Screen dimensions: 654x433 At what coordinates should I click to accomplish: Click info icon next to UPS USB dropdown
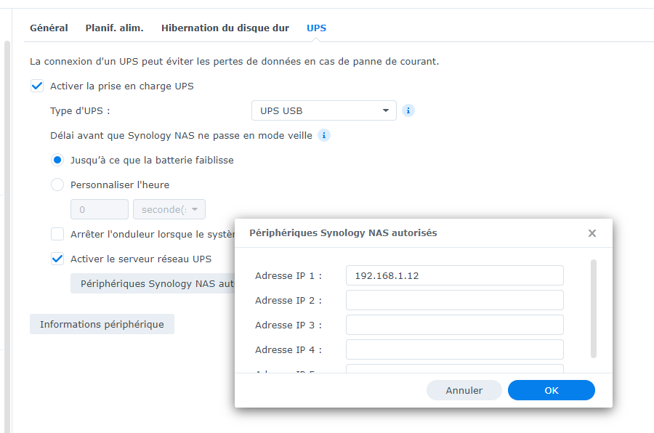tap(408, 110)
